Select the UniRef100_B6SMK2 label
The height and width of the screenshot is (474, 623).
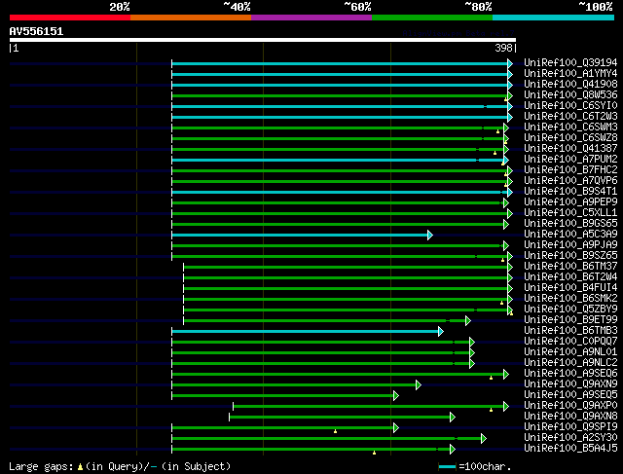(x=570, y=299)
